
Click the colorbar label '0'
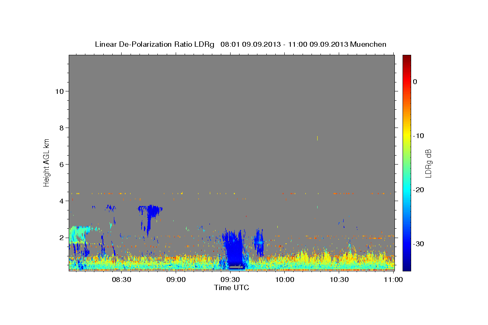click(x=415, y=82)
